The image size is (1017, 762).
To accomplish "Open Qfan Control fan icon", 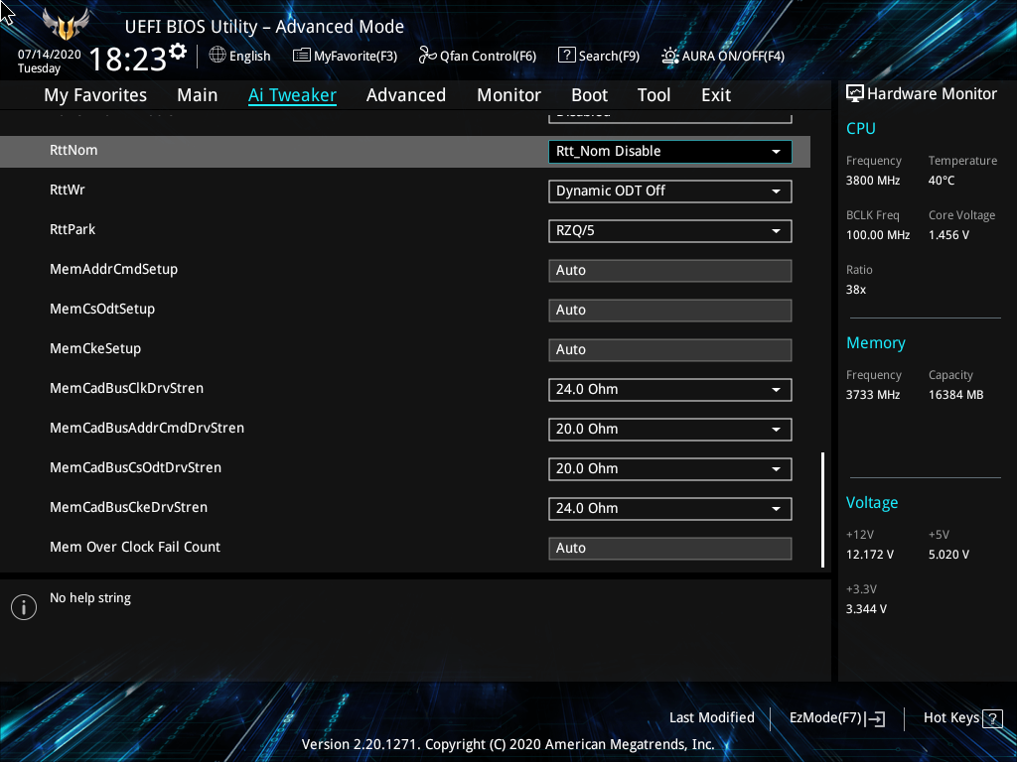I will [427, 56].
